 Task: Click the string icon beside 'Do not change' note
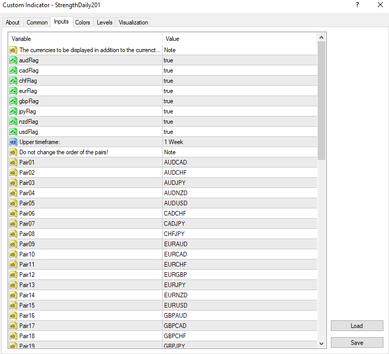coord(13,152)
